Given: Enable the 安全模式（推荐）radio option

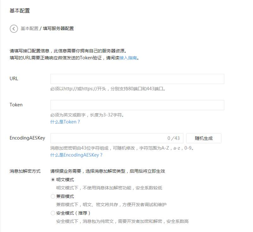Looking at the screenshot, I should 53,213.
